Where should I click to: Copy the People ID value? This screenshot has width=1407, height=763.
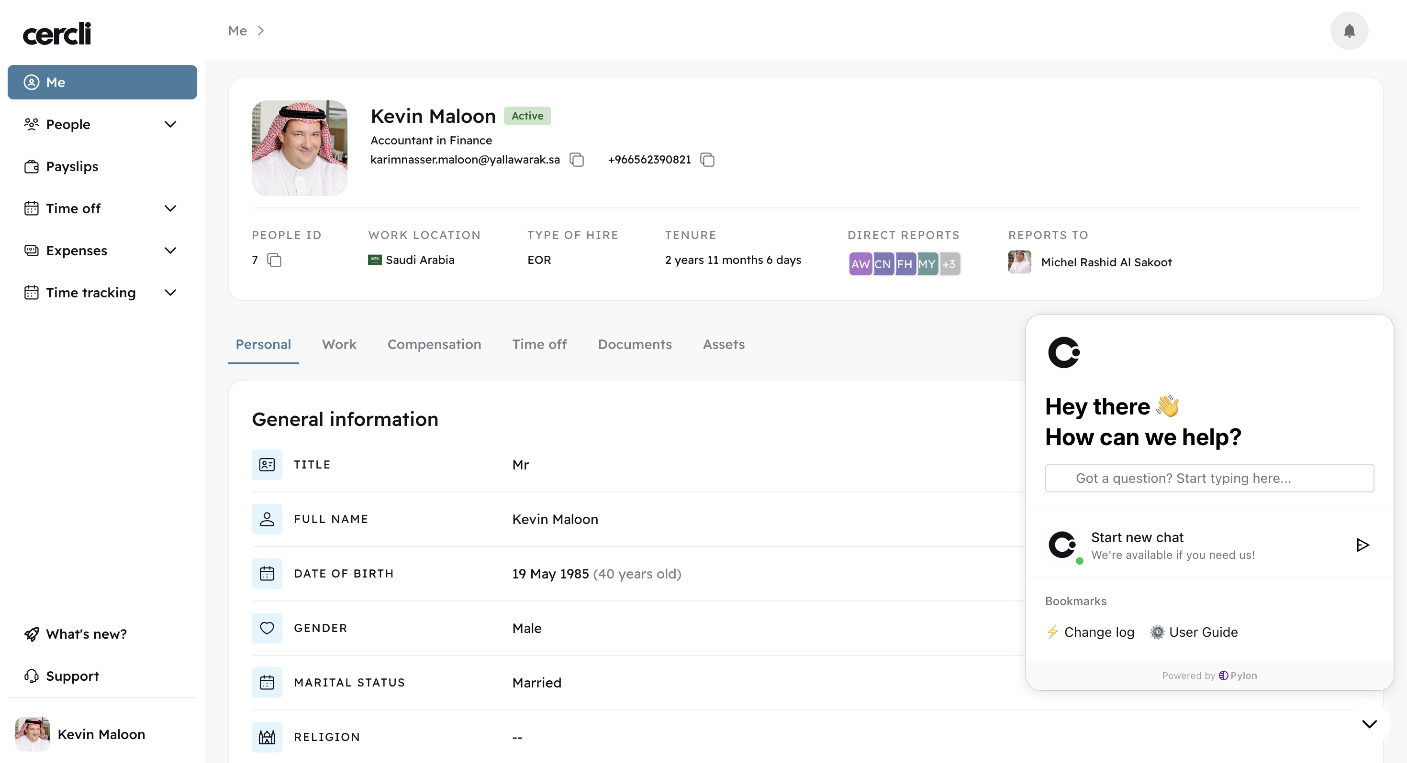[x=274, y=260]
